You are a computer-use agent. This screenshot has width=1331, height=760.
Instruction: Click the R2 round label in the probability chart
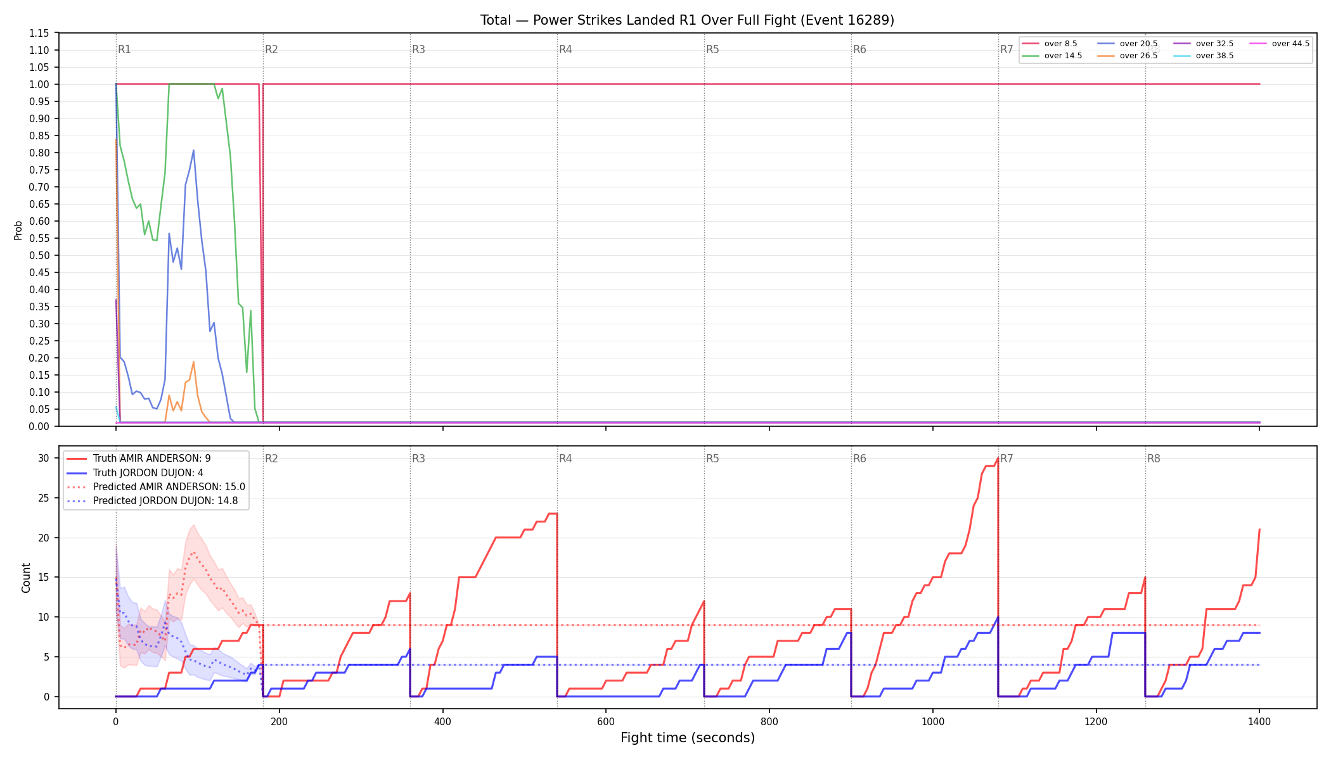pyautogui.click(x=271, y=49)
